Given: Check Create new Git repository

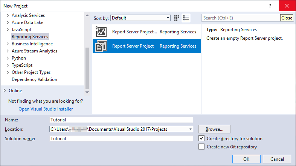Looking at the screenshot, I should coord(201,147).
